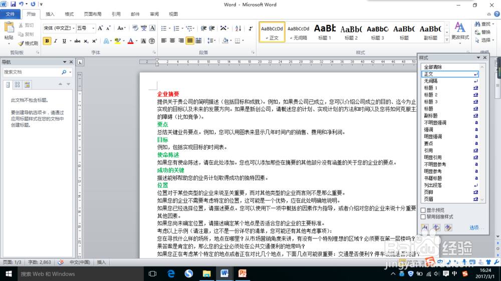The image size is (501, 281).
Task: Click the Paste icon
Action: coord(9,27)
